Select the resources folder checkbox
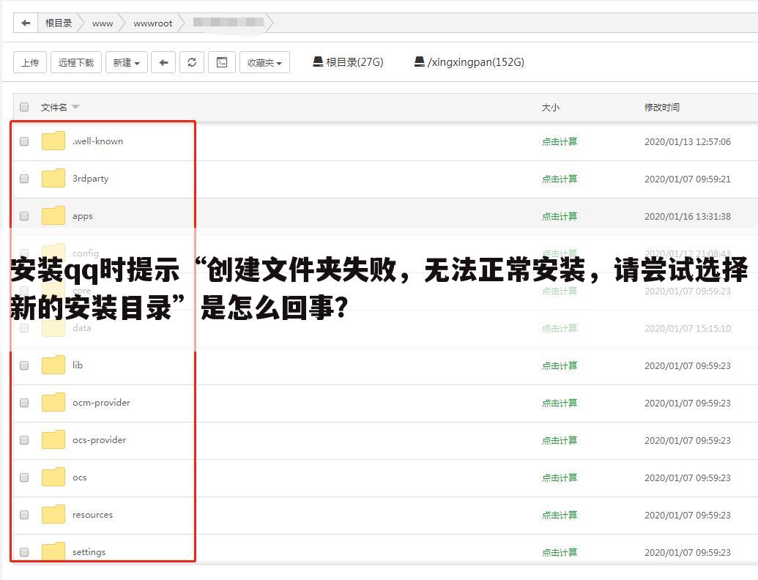This screenshot has width=758, height=580. [24, 515]
